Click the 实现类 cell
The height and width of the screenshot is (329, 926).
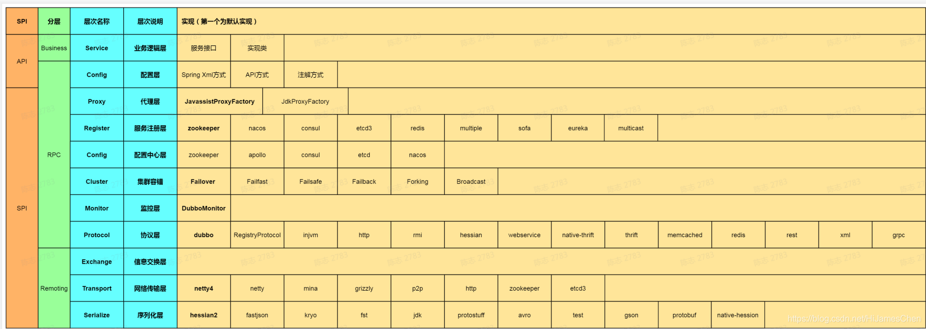(257, 48)
